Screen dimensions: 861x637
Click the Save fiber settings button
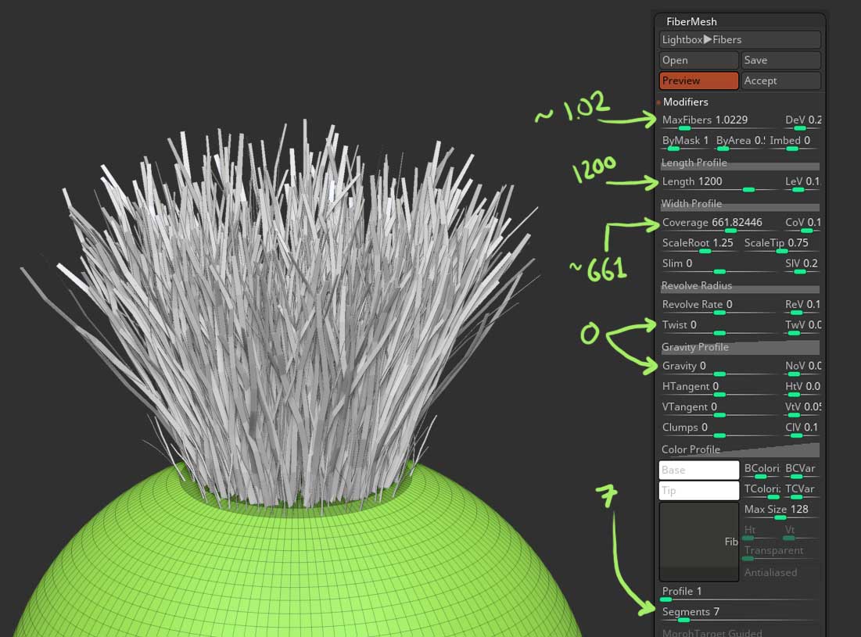point(780,60)
